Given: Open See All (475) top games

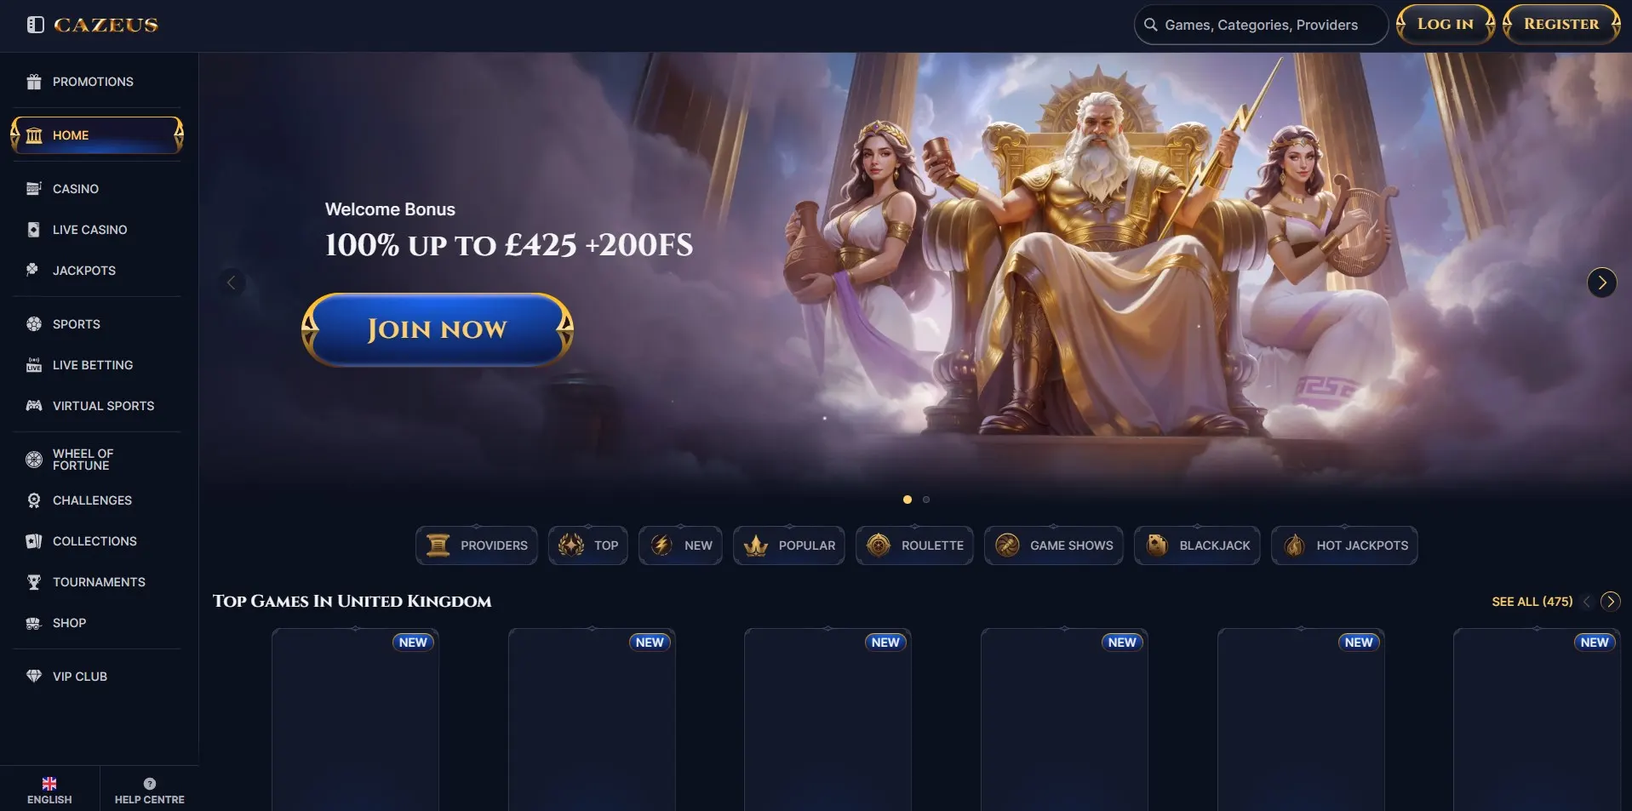Looking at the screenshot, I should point(1532,602).
